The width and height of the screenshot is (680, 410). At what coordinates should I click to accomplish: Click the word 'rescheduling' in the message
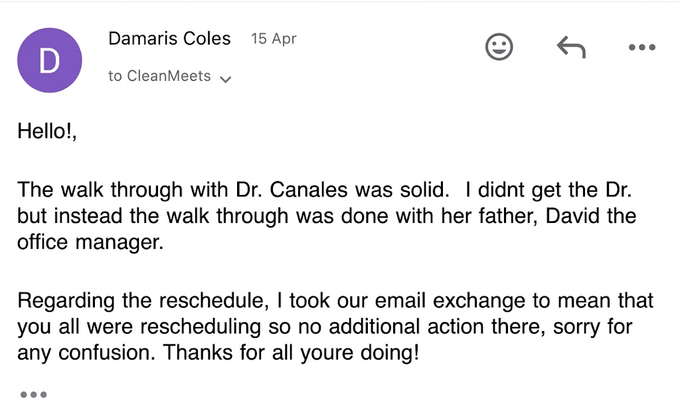pyautogui.click(x=201, y=326)
